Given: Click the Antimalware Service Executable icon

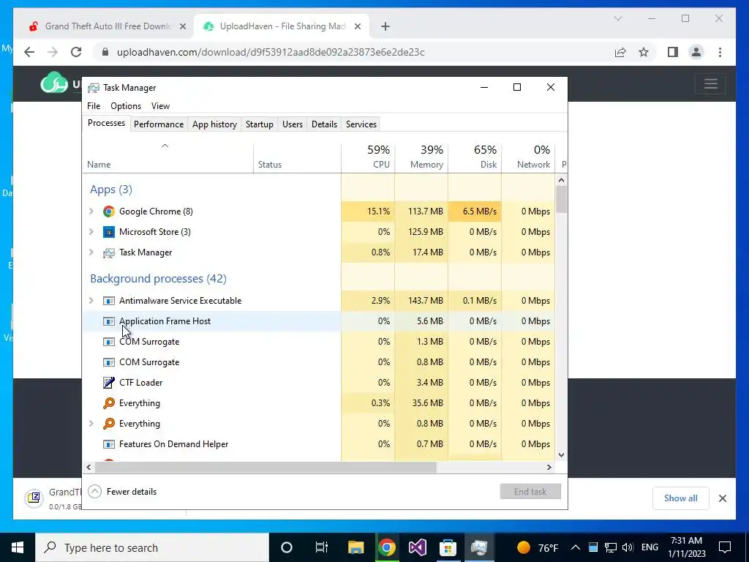Looking at the screenshot, I should 109,301.
